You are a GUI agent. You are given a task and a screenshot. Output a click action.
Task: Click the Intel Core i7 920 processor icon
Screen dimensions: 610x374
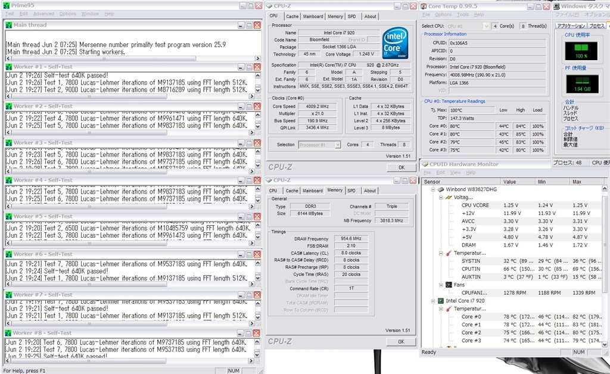point(440,301)
